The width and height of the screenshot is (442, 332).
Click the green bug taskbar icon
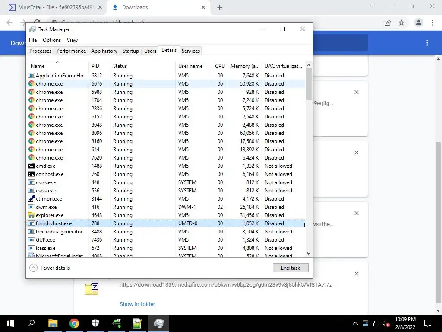click(x=117, y=323)
